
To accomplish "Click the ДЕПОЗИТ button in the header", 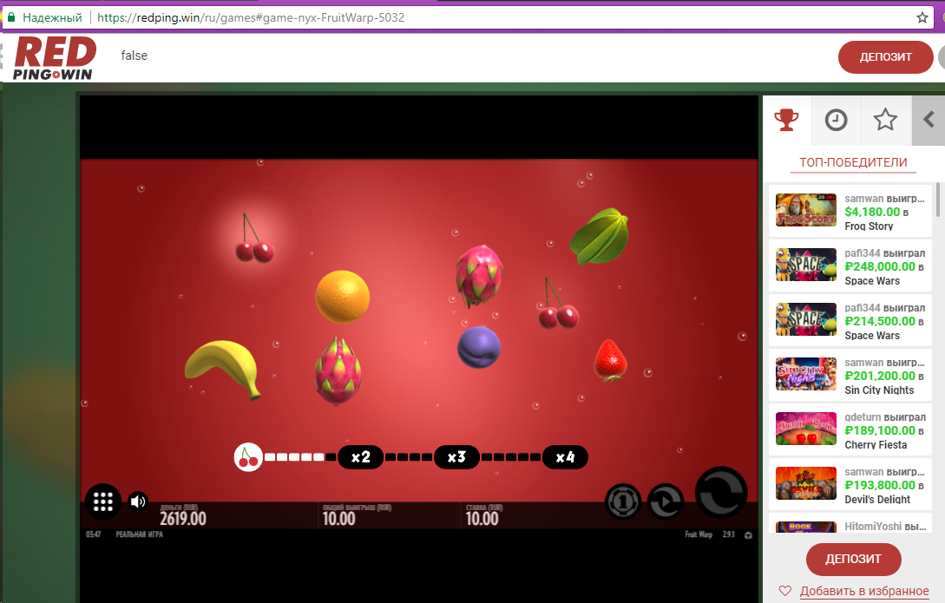I will (885, 57).
